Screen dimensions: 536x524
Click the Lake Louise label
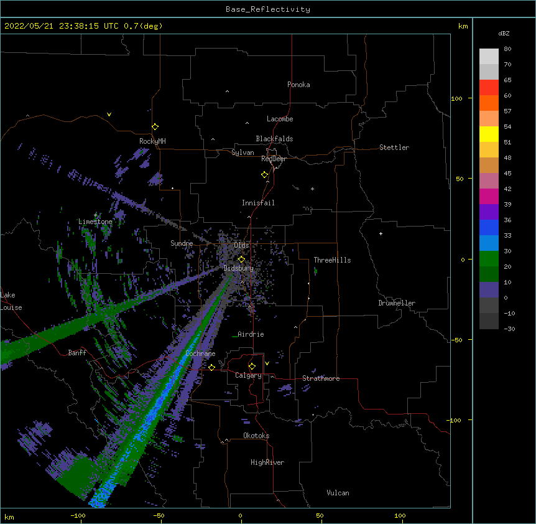pos(11,301)
